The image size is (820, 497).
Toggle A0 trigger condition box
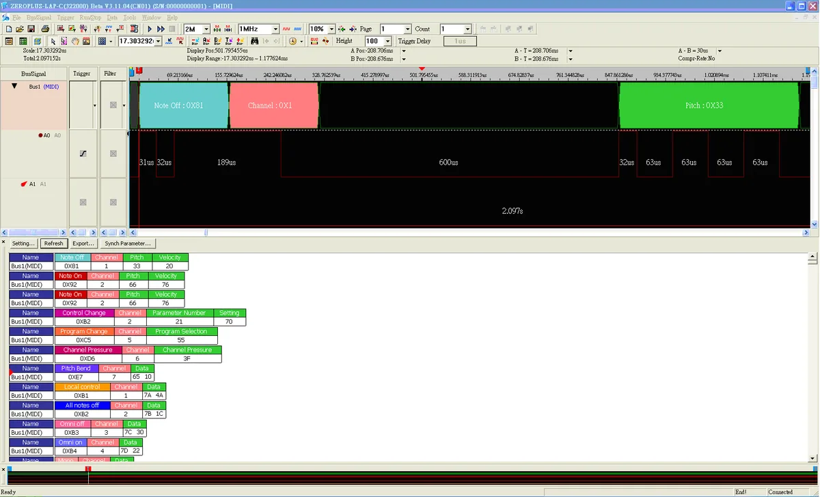[83, 154]
